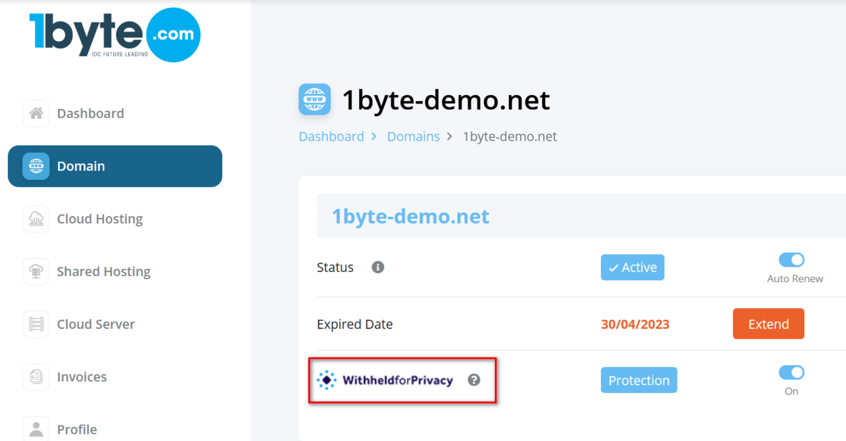Click the Extend button to renew domain
This screenshot has height=441, width=846.
tap(768, 324)
